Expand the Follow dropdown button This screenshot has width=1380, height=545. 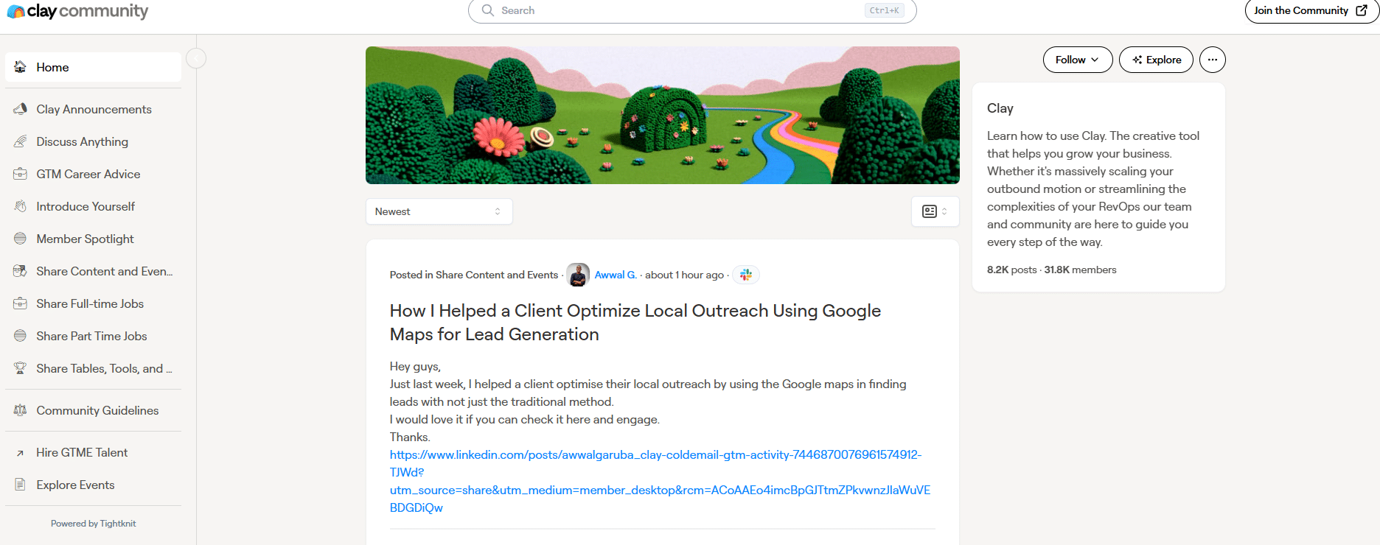pos(1077,60)
